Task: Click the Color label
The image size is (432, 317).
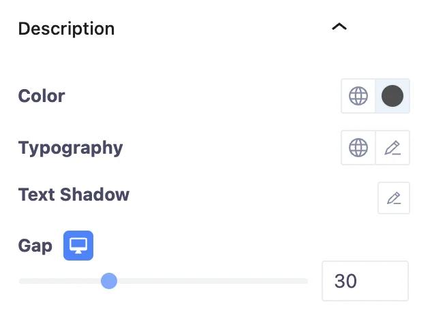Action: (x=42, y=96)
